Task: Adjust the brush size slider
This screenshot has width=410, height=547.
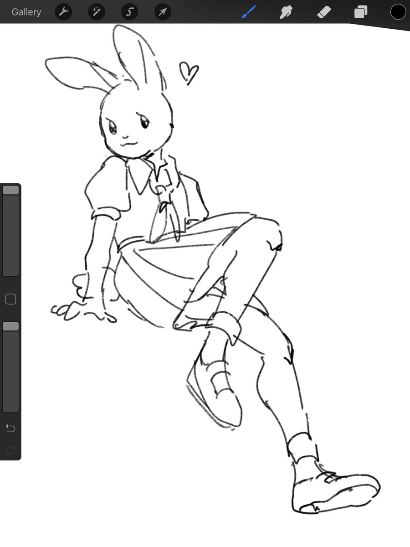Action: 10,230
